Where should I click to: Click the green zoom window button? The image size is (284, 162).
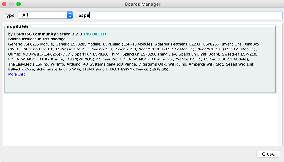19,4
